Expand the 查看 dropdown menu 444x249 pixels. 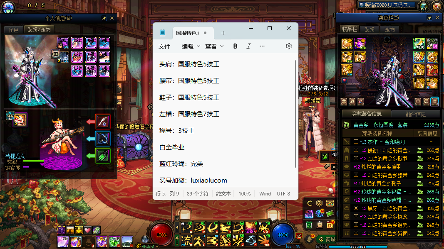214,46
